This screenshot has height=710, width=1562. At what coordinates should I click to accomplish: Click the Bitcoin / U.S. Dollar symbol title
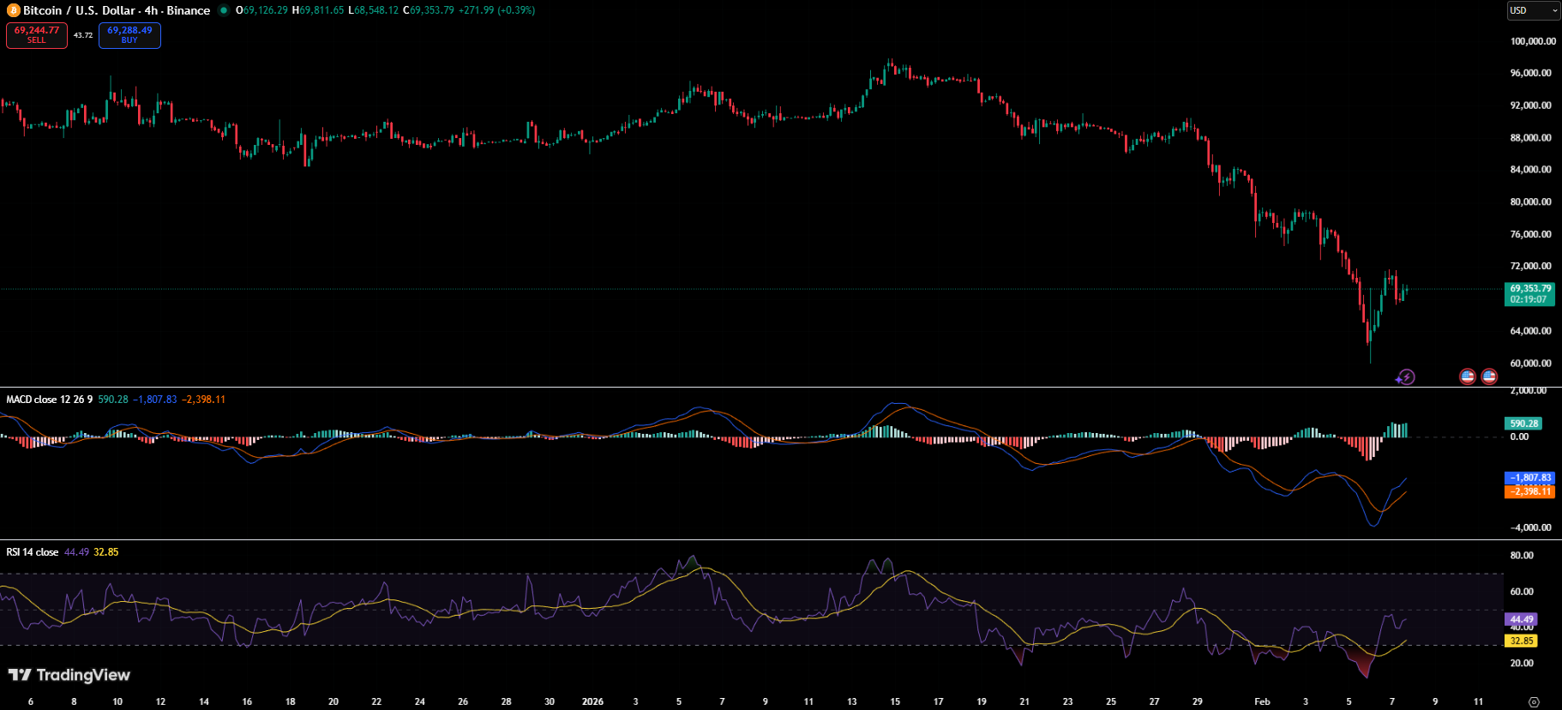coord(116,10)
